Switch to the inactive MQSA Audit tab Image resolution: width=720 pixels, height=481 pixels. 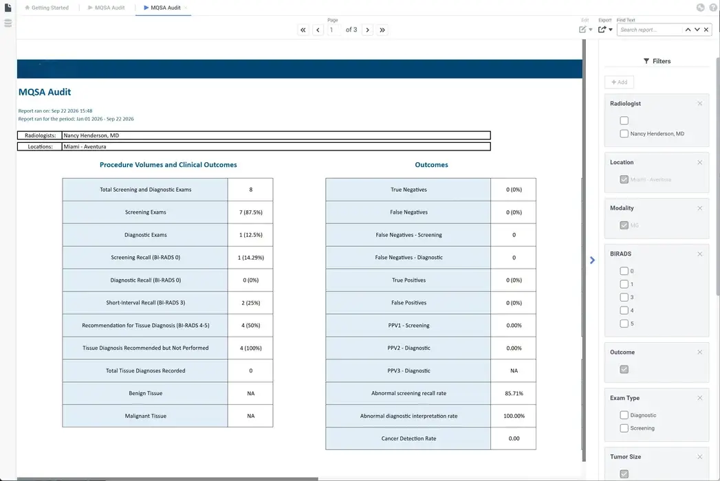[106, 8]
